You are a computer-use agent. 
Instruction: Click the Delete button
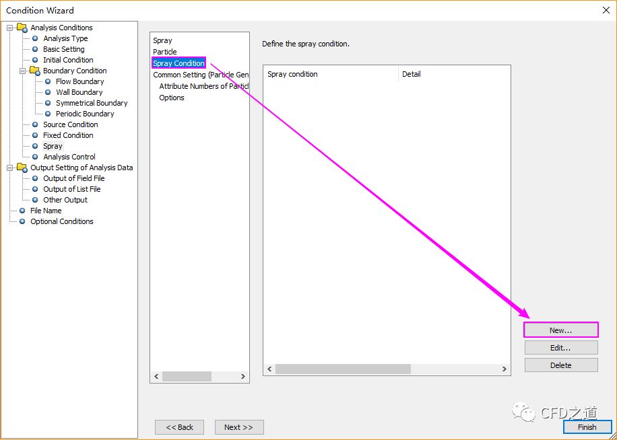pos(560,365)
